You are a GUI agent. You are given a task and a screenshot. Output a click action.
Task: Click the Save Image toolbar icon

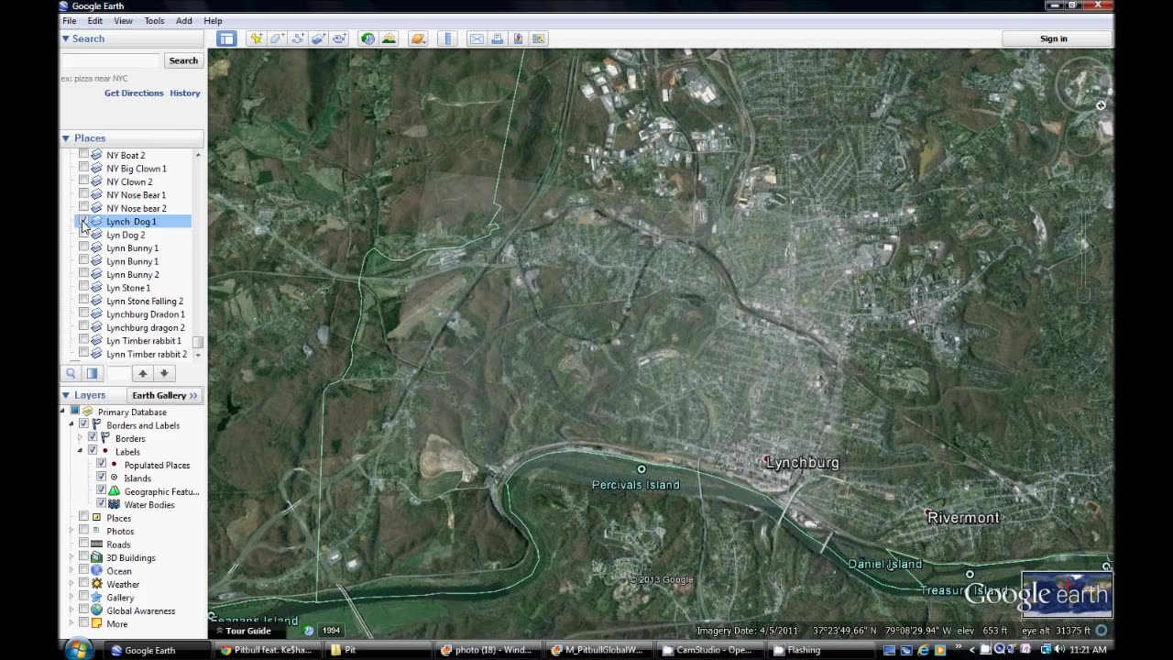coord(518,38)
